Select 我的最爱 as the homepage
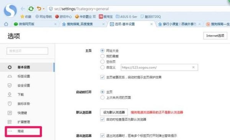Viewport: 230px width, 140px height. (102, 56)
